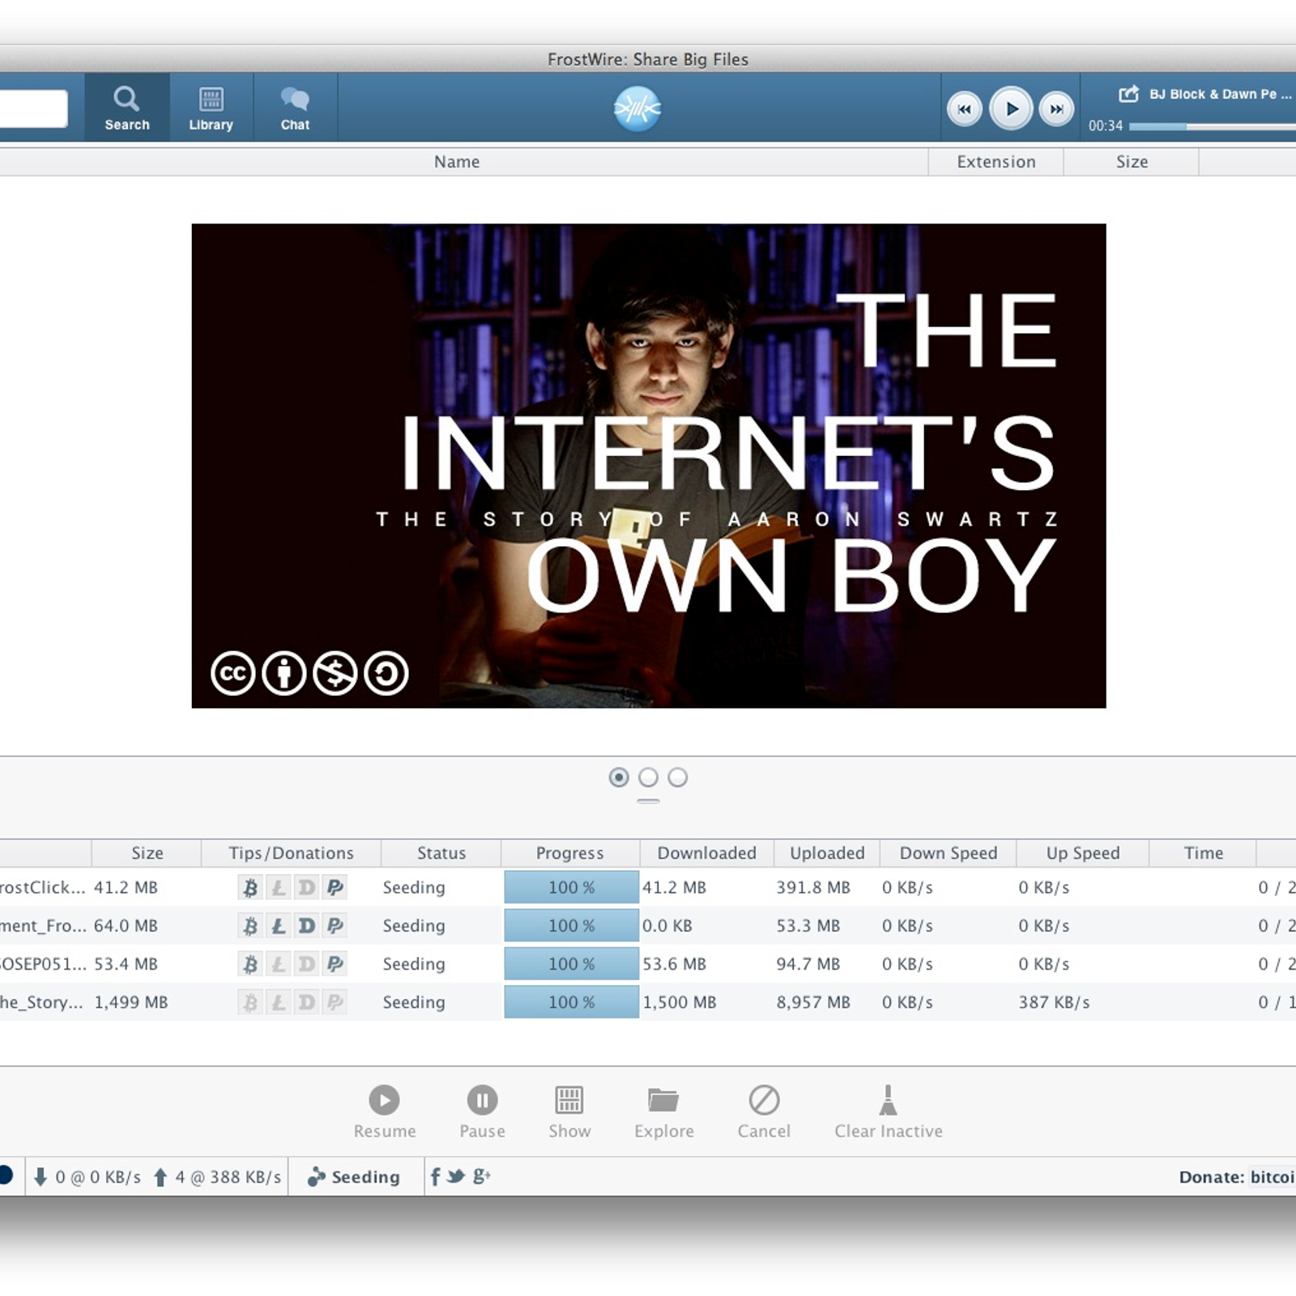1296x1296 pixels.
Task: Click the FrostWire logo in the toolbar
Action: (637, 109)
